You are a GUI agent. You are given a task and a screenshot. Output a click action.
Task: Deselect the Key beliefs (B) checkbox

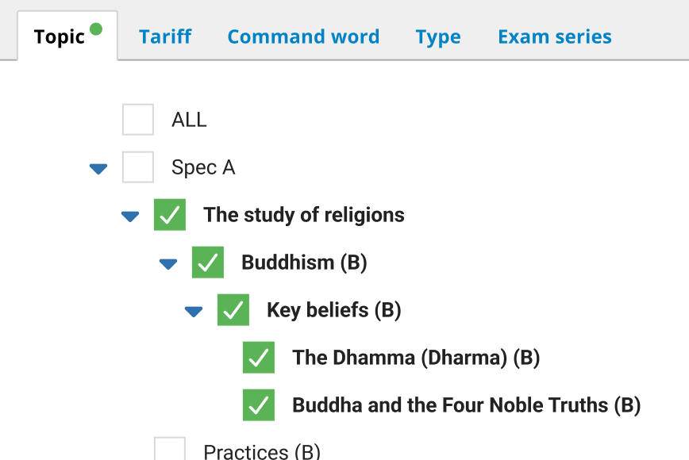[x=233, y=310]
